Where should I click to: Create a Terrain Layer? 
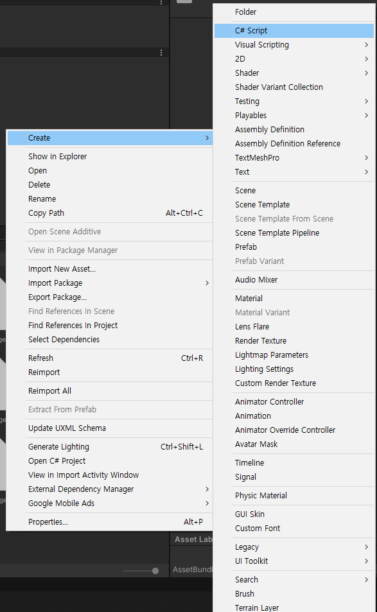294,606
